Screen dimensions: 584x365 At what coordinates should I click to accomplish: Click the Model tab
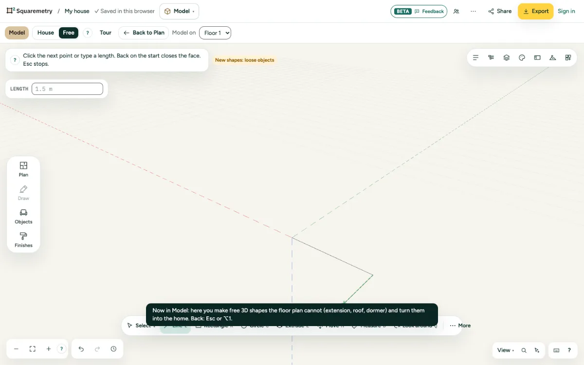(x=17, y=33)
